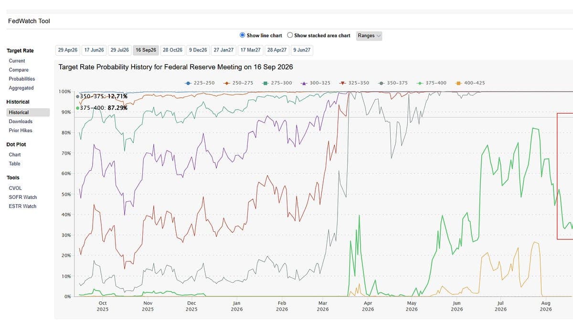The height and width of the screenshot is (322, 573).
Task: Select the Show line chart radio button
Action: point(243,35)
